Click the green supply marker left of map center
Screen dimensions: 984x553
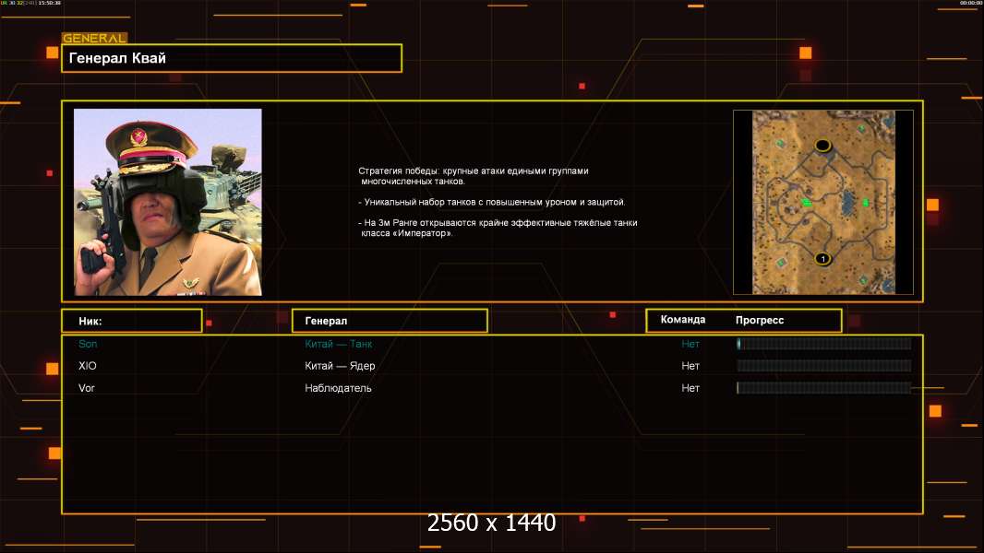pos(806,202)
